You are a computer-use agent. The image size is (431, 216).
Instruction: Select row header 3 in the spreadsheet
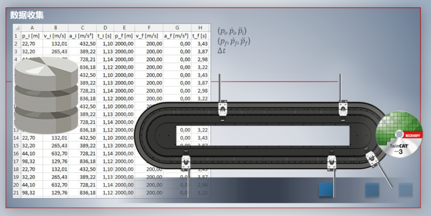pos(16,52)
